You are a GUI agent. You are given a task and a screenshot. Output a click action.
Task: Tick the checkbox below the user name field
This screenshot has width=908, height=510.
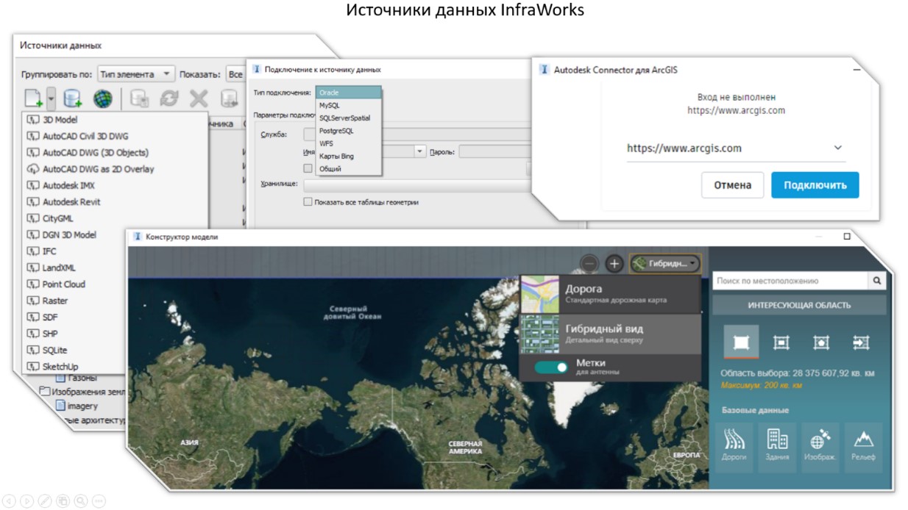click(308, 168)
